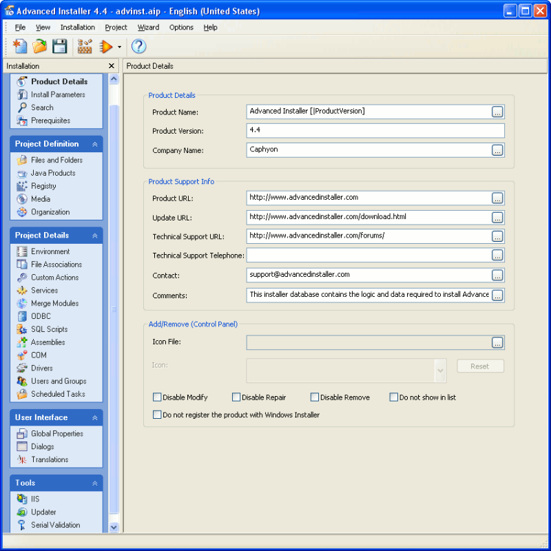Open the Options menu
The height and width of the screenshot is (551, 551).
click(181, 28)
